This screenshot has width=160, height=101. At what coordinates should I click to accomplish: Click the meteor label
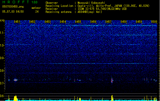(x=36, y=8)
